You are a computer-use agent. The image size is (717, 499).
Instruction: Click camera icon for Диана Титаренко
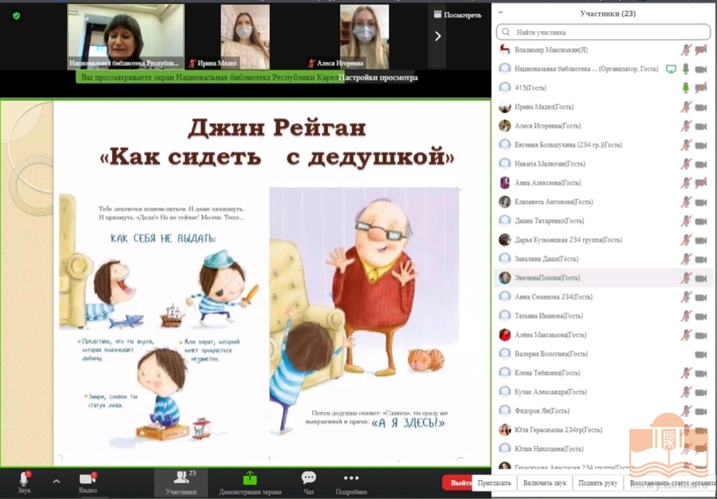pyautogui.click(x=701, y=222)
